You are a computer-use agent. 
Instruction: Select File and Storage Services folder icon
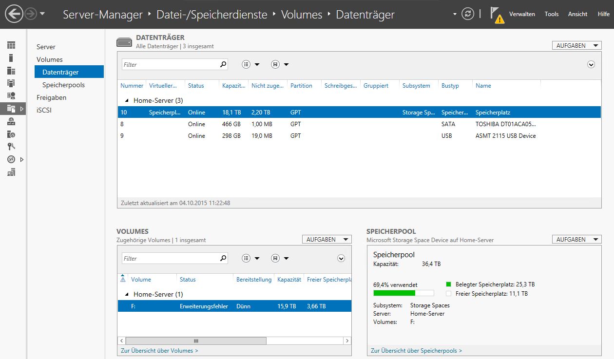click(11, 109)
